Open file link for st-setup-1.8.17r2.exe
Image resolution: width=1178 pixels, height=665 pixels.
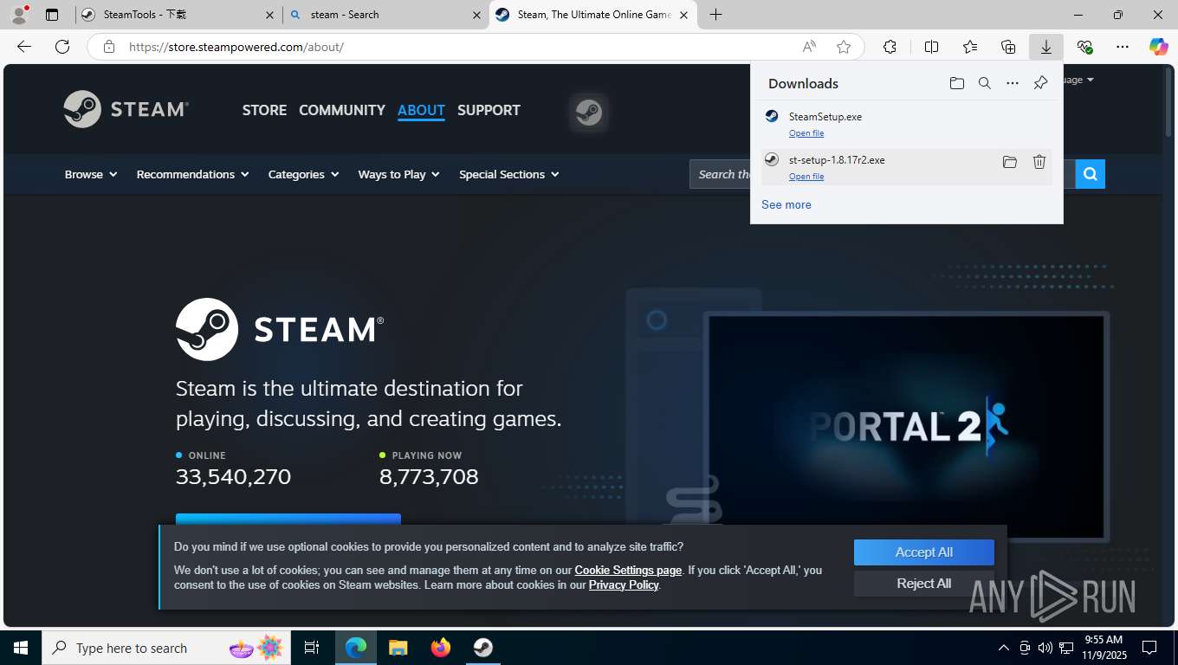point(806,177)
